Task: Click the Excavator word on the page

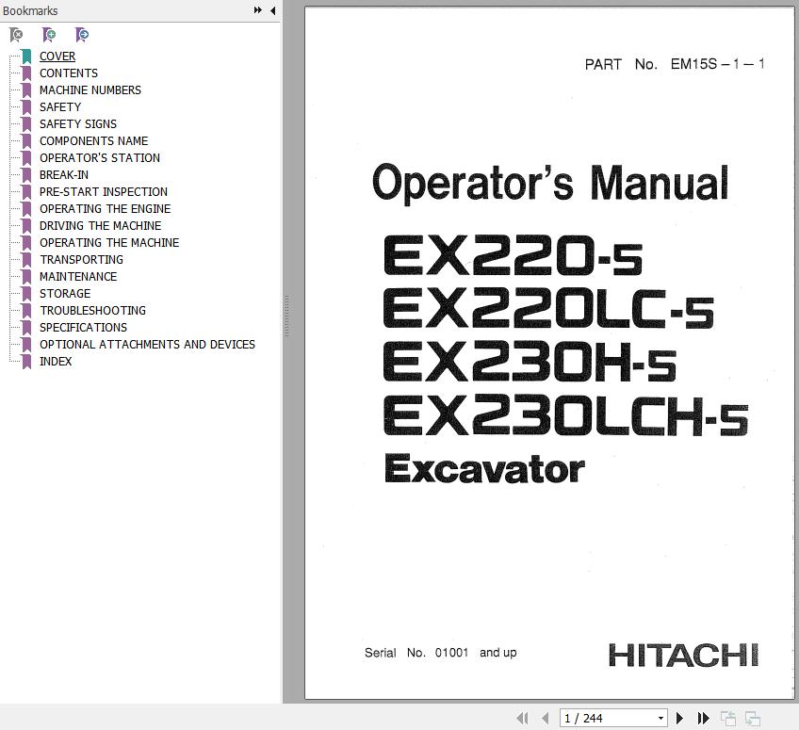Action: (x=484, y=469)
